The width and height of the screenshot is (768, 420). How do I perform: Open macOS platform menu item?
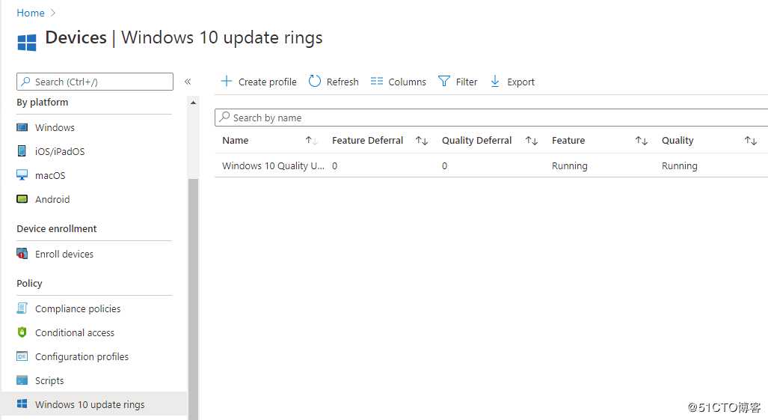pos(50,175)
